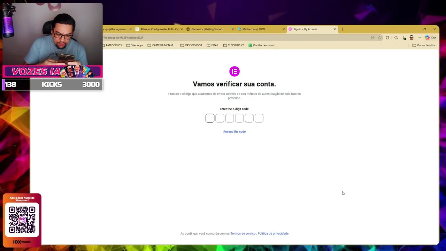Image resolution: width=446 pixels, height=251 pixels.
Task: Open the EMAIL bookmarks folder
Action: click(213, 45)
